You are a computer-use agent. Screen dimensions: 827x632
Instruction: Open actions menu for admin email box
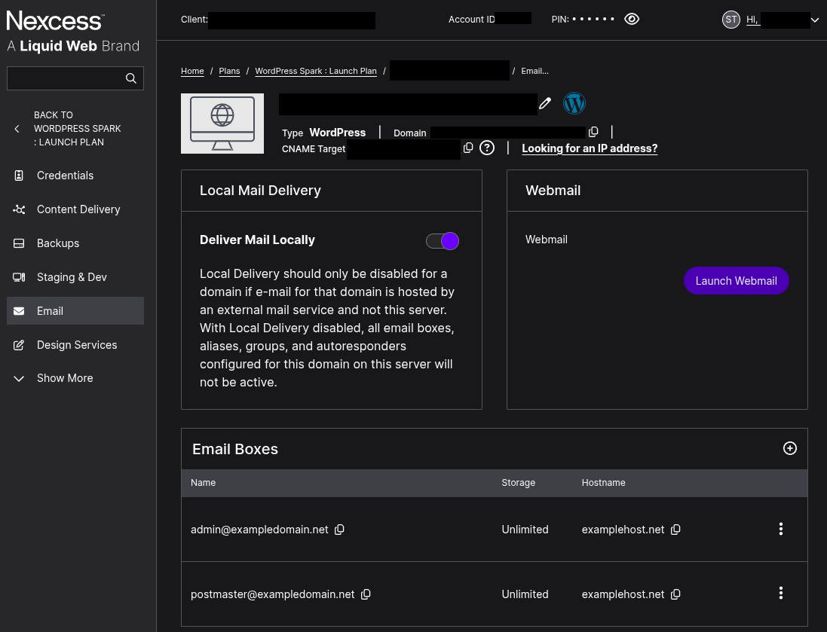pos(780,529)
